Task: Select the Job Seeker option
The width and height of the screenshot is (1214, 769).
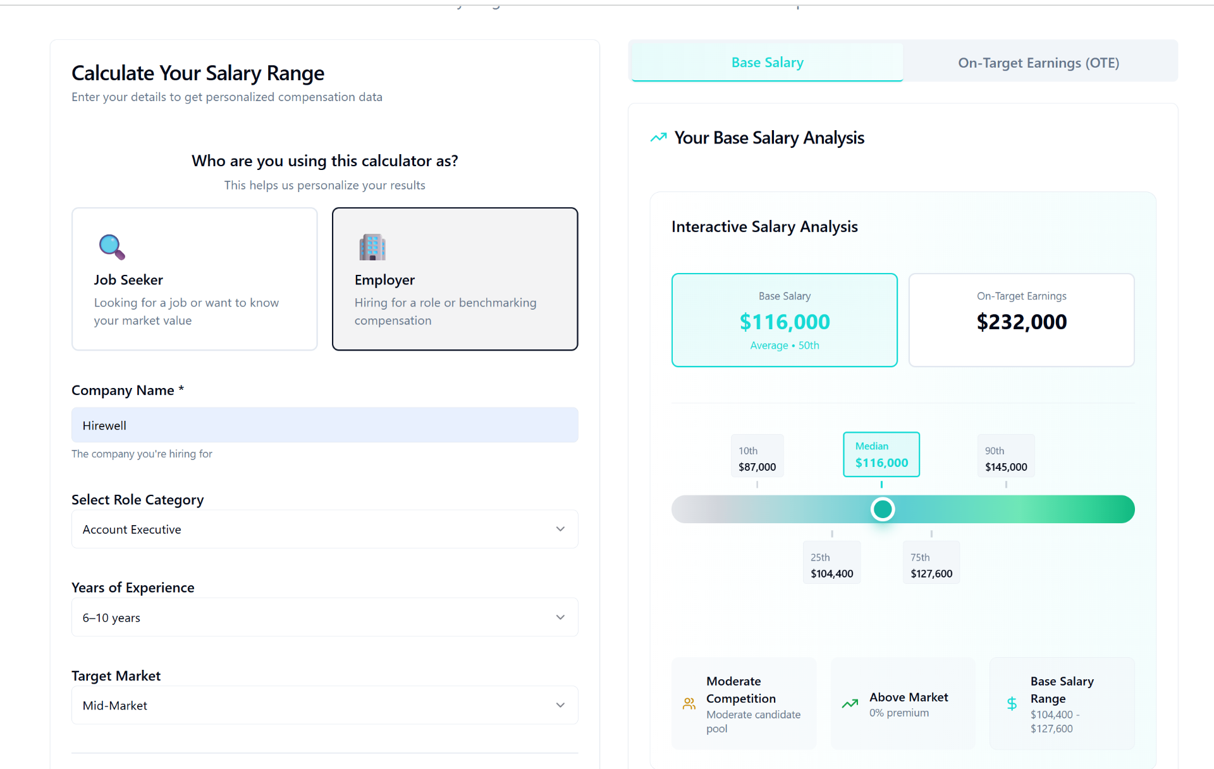Action: coord(194,279)
